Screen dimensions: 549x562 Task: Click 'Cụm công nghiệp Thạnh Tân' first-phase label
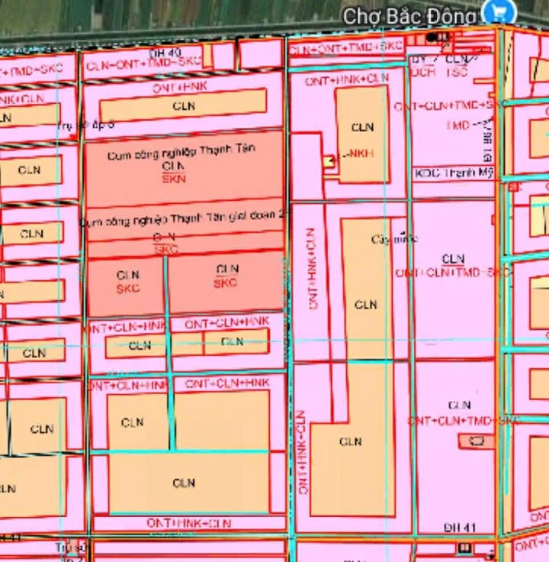tap(181, 152)
